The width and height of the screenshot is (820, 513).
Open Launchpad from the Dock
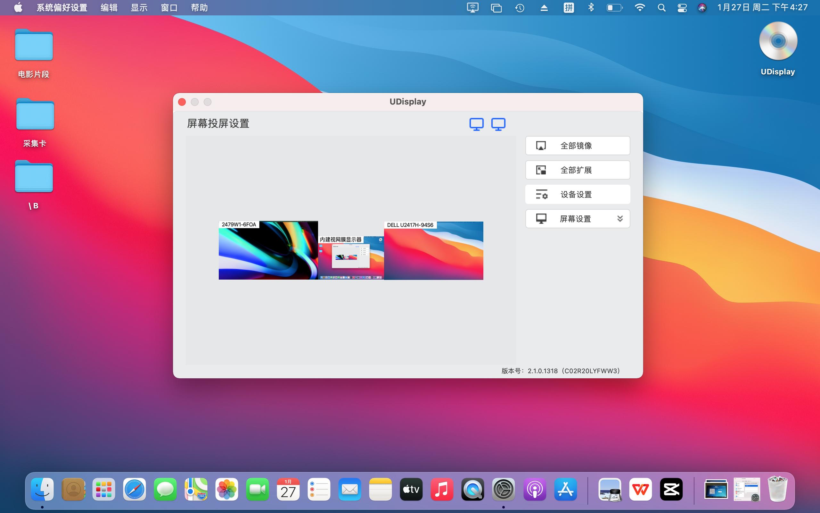[104, 489]
